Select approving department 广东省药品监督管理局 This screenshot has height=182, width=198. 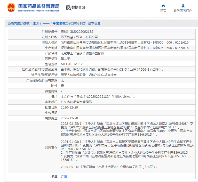coord(76,102)
